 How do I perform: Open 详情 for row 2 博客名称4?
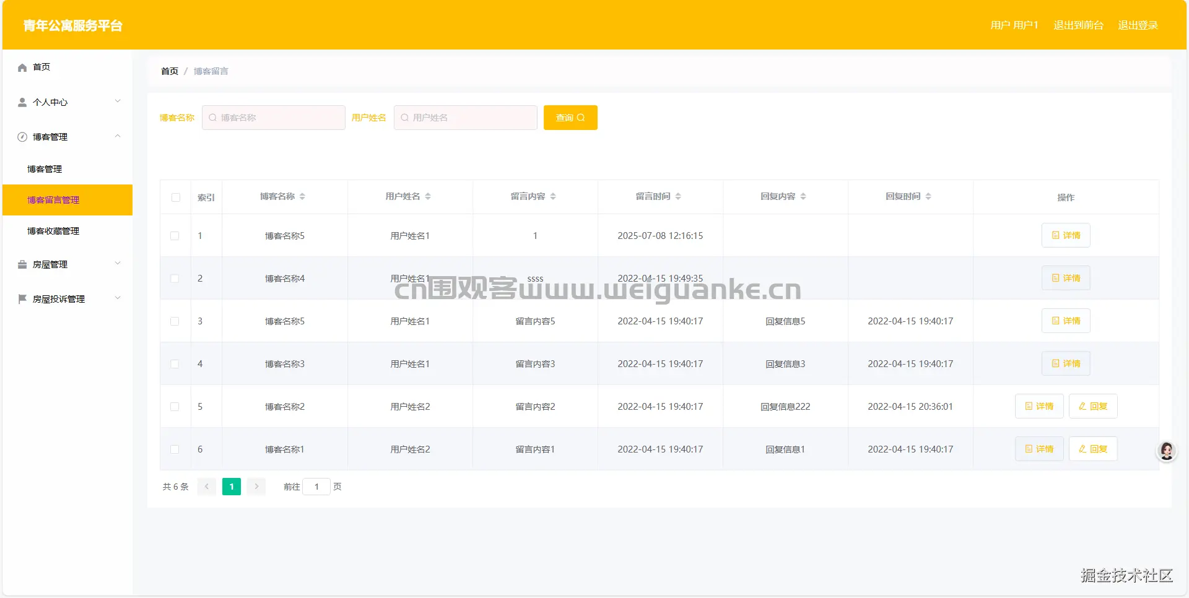click(x=1066, y=278)
